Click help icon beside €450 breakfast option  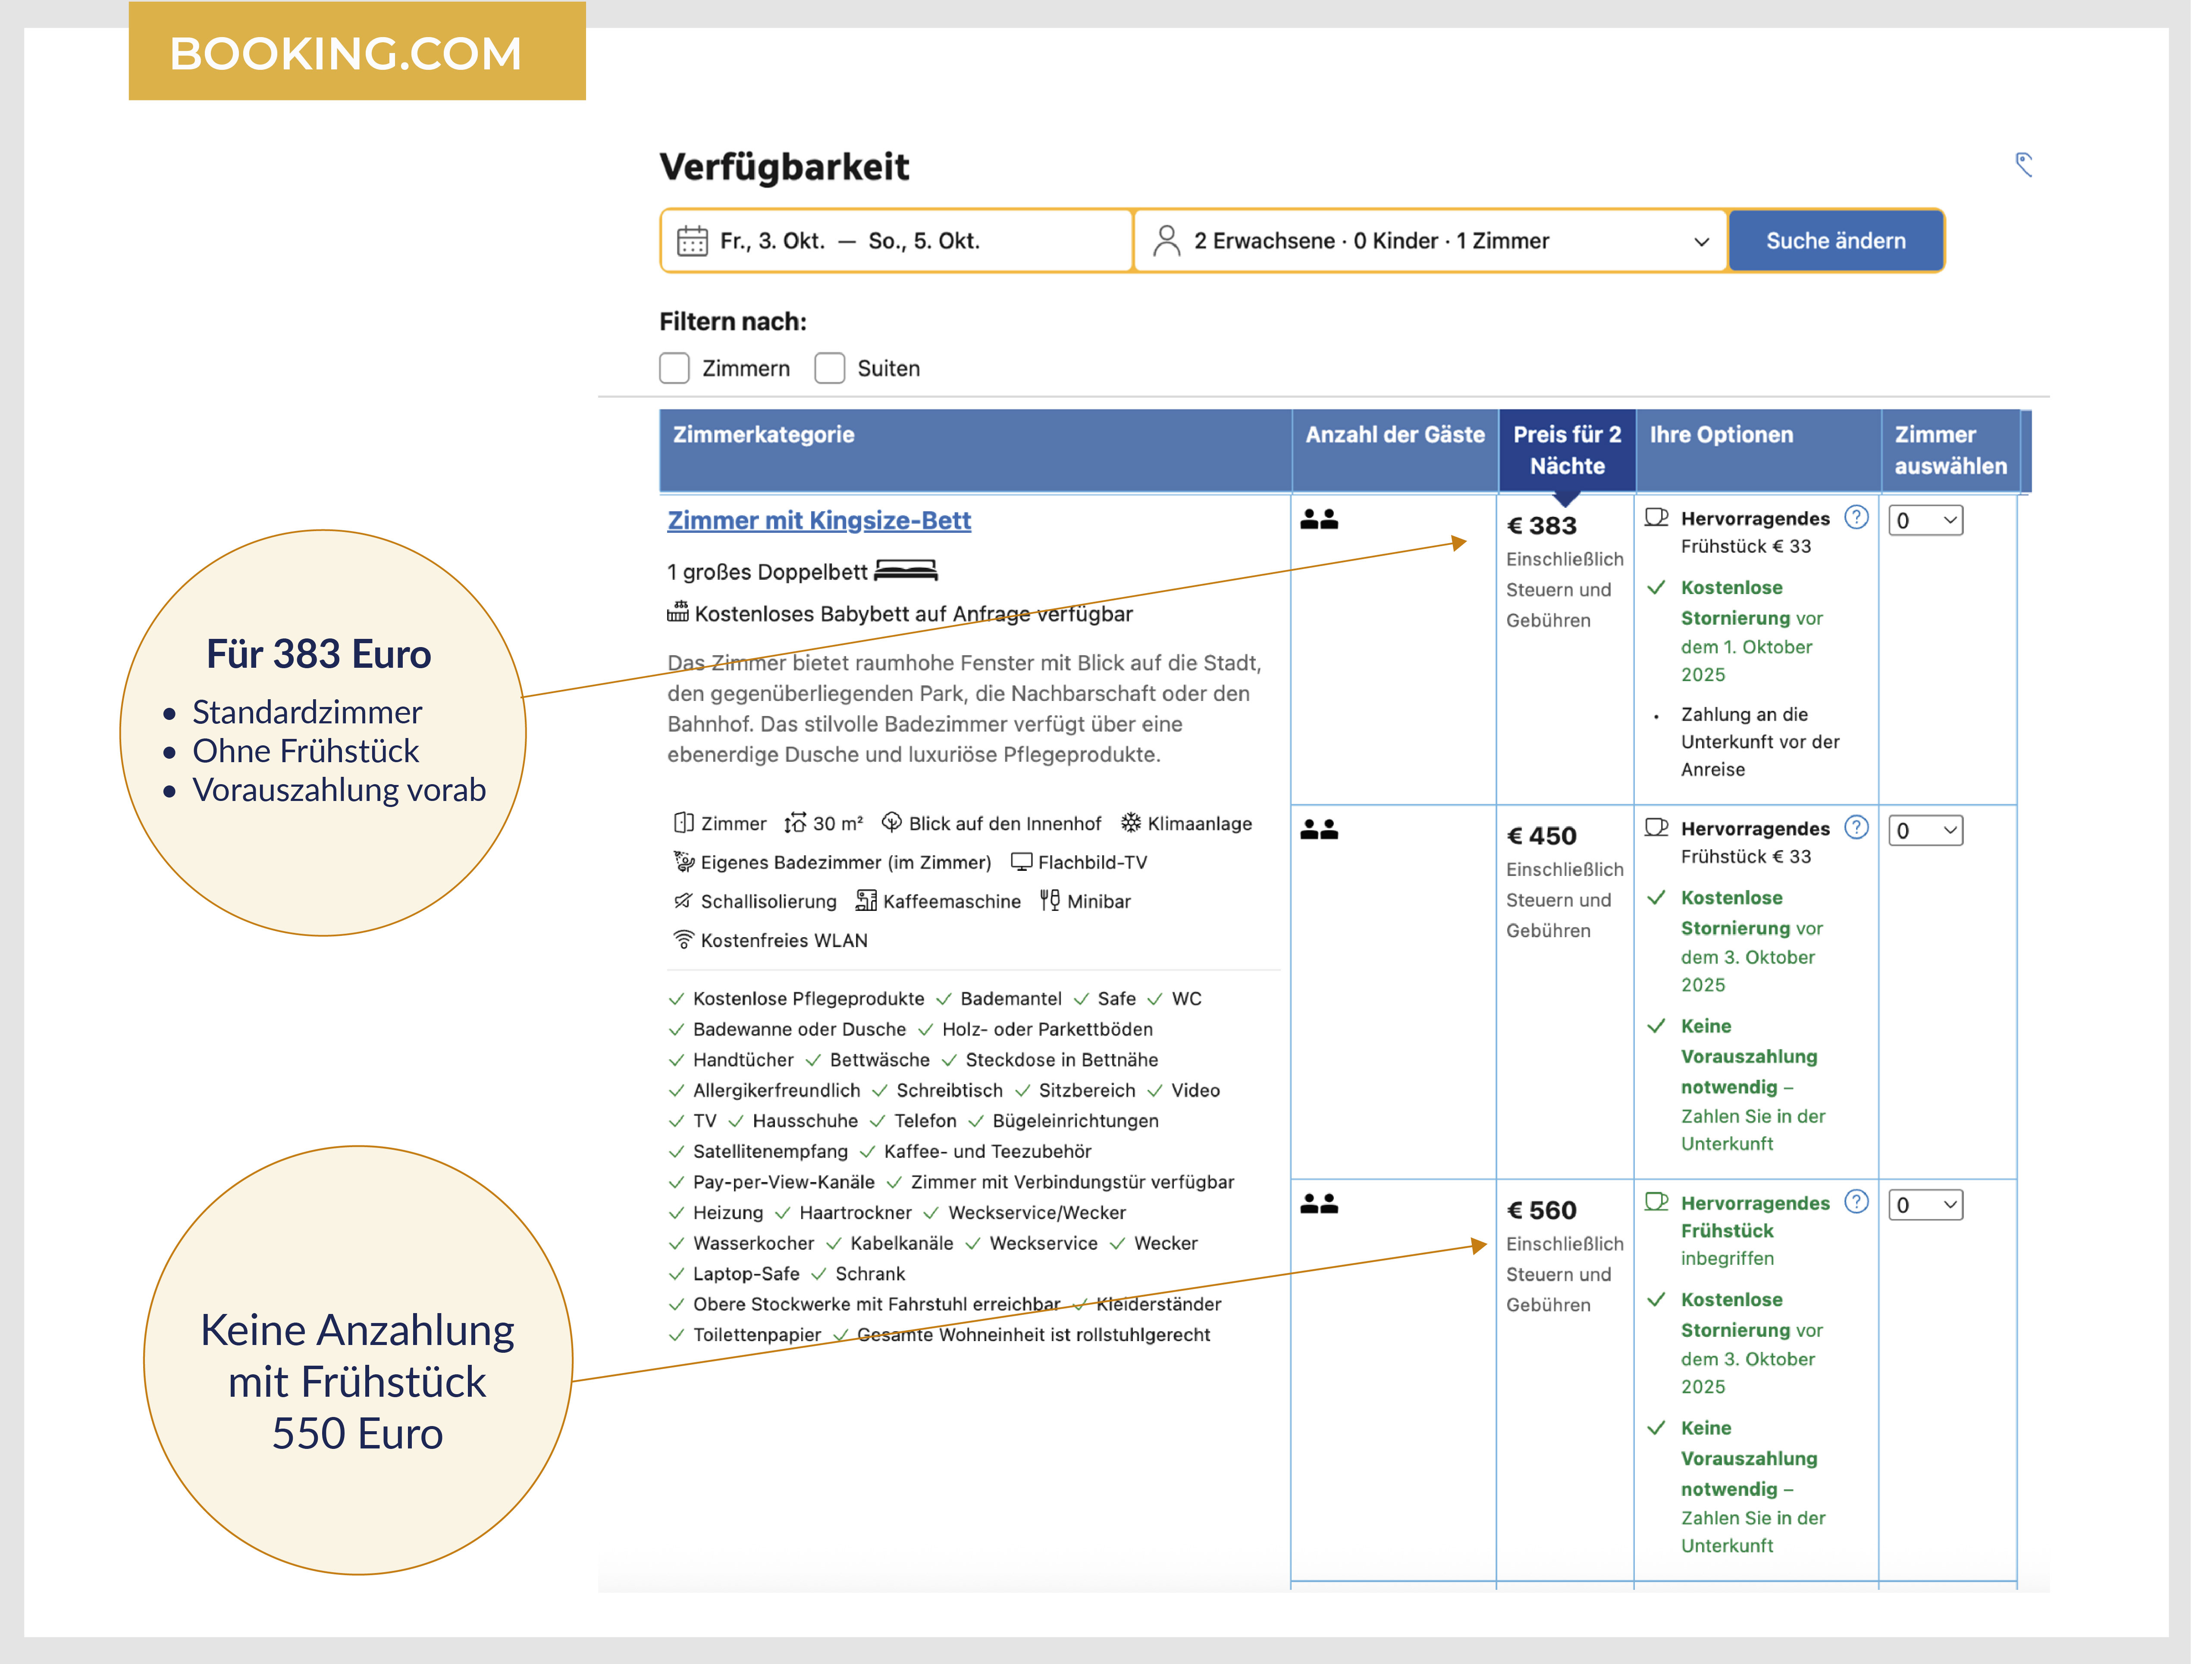coord(1856,827)
